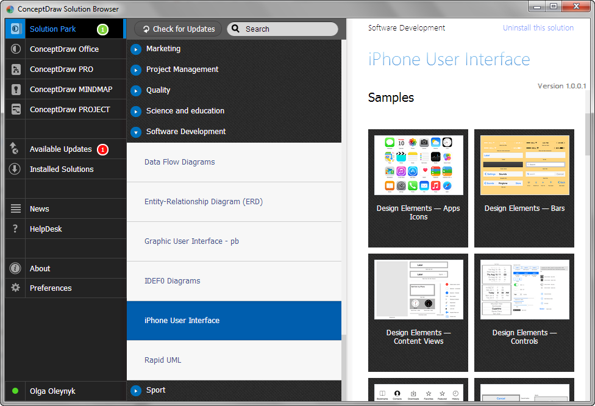Click the red Available Updates badge
The height and width of the screenshot is (406, 595).
pos(102,149)
